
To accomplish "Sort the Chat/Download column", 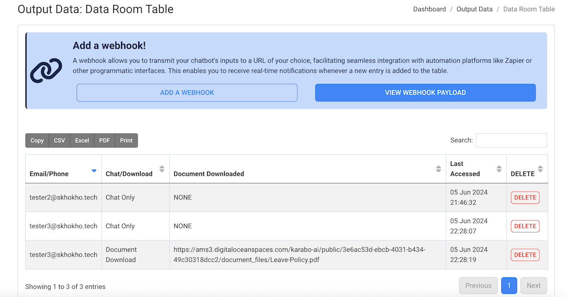I will tap(162, 169).
